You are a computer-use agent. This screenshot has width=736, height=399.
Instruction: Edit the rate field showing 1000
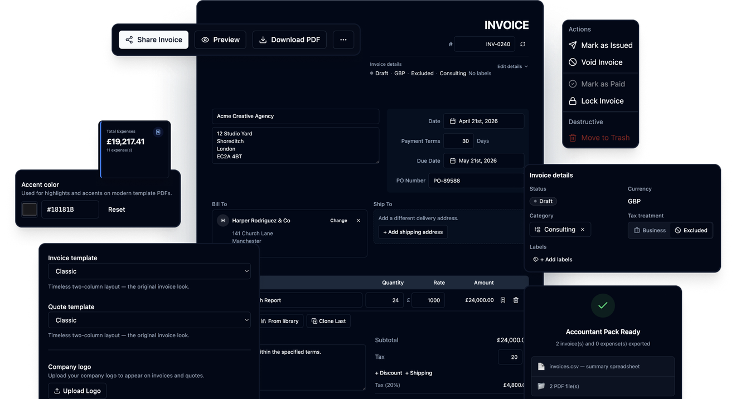428,300
